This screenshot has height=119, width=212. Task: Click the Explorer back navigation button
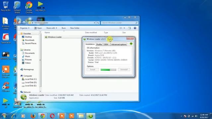coord(20,23)
